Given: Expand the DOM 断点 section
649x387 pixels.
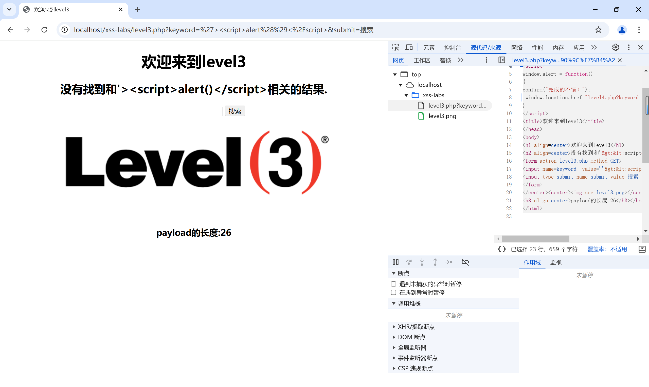Looking at the screenshot, I should 394,337.
